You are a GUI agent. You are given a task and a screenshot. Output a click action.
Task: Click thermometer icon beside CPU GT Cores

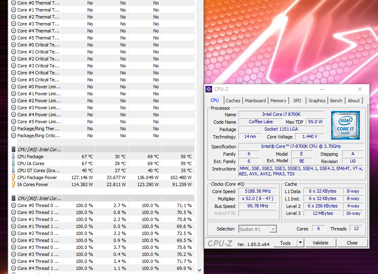tap(14, 170)
